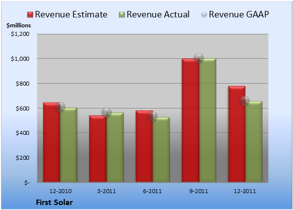This screenshot has height=210, width=293.
Task: Click the '$1,000' axis label
Action: pyautogui.click(x=20, y=59)
